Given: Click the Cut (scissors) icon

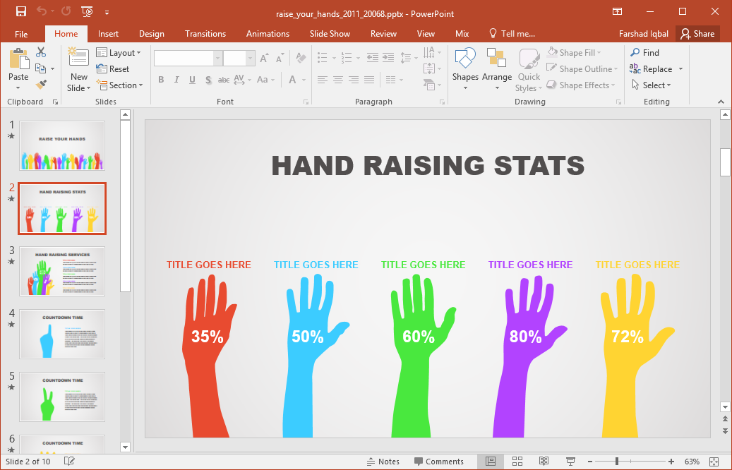Looking at the screenshot, I should pyautogui.click(x=40, y=52).
